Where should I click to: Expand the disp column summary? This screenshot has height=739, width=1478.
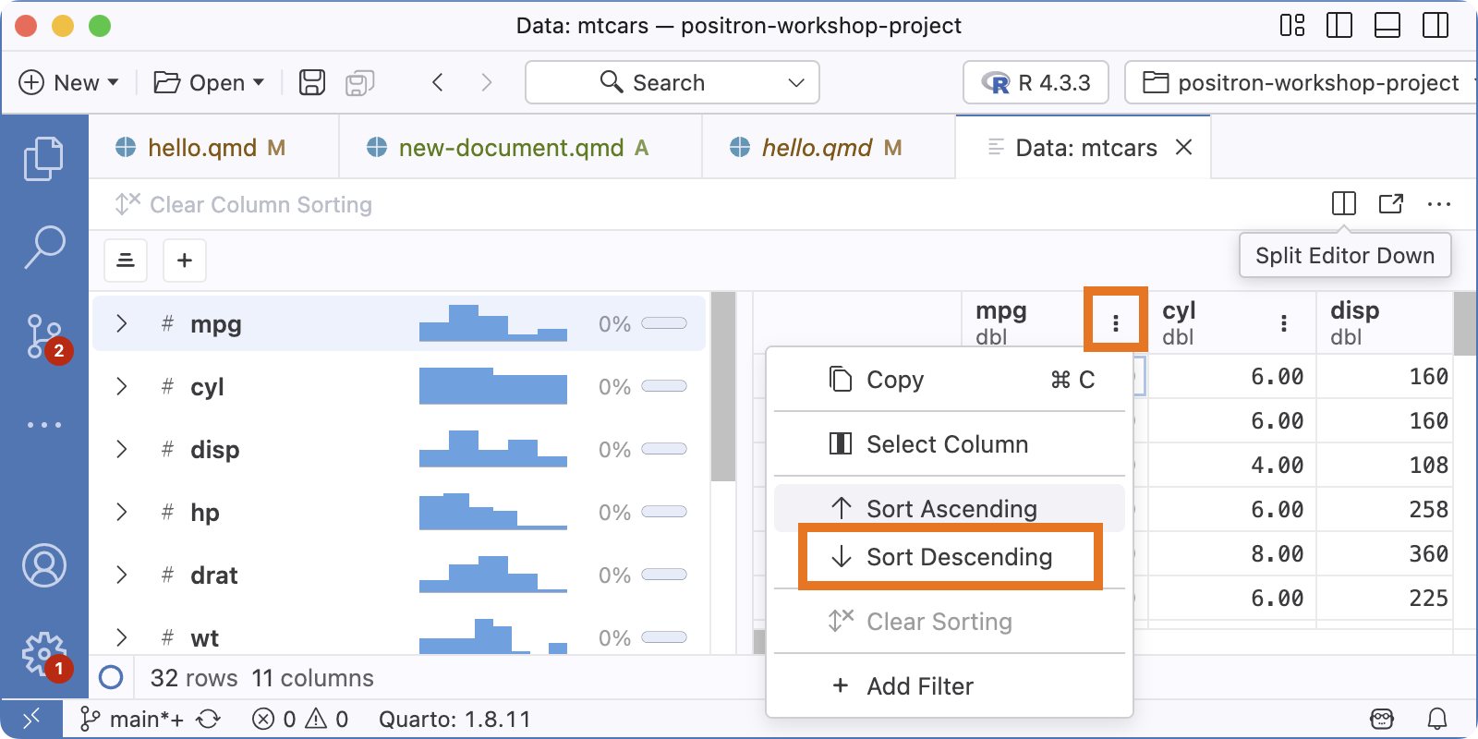pyautogui.click(x=121, y=449)
